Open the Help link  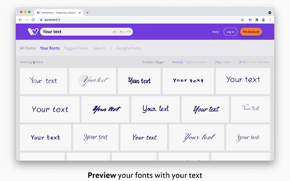pyautogui.click(x=215, y=32)
